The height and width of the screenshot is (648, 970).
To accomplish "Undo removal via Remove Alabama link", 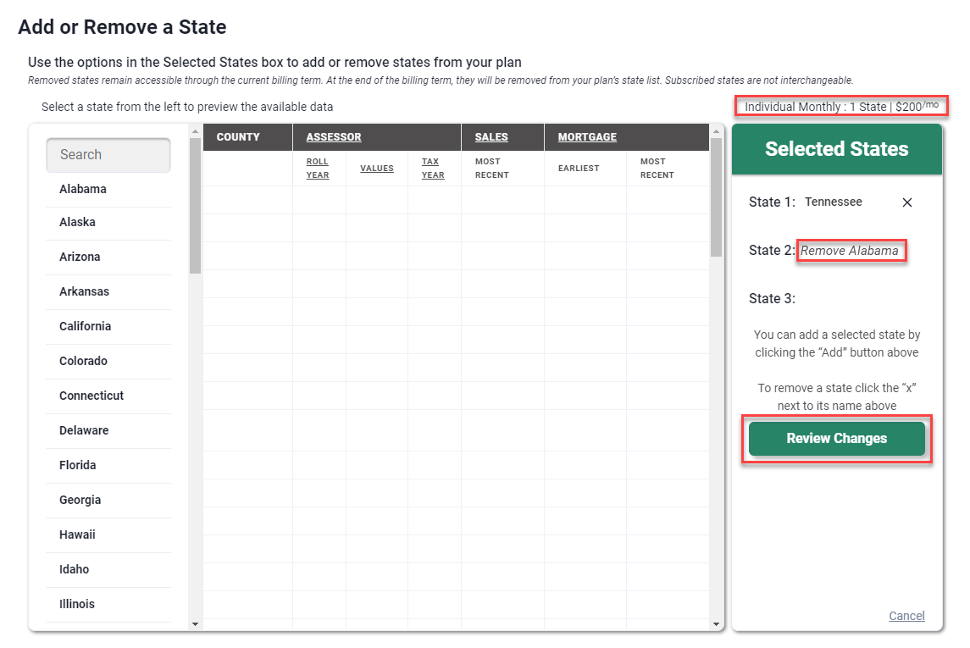I will click(x=851, y=251).
